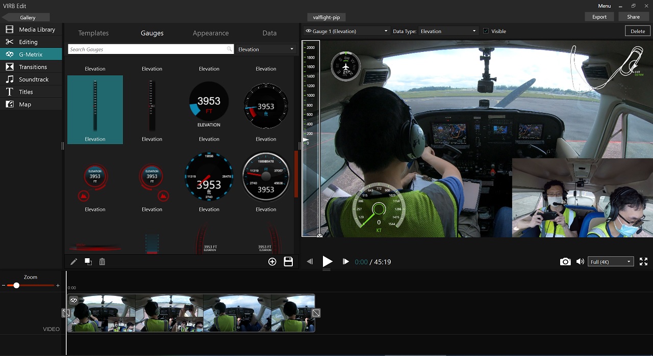Click the pencil edit gauge icon
Screen dimensions: 653x356
[x=74, y=262]
